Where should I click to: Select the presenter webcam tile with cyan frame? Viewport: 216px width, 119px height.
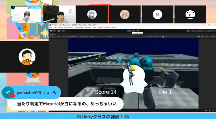click(x=26, y=14)
